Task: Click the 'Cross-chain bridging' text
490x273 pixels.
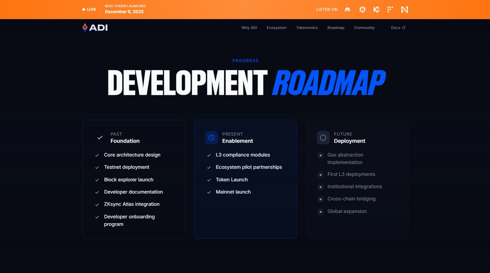Action: pyautogui.click(x=352, y=199)
